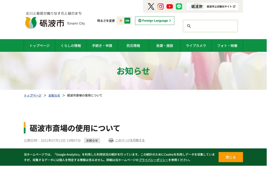This screenshot has height=169, width=270.
Task: Focus the site search input field
Action: coord(210,26)
